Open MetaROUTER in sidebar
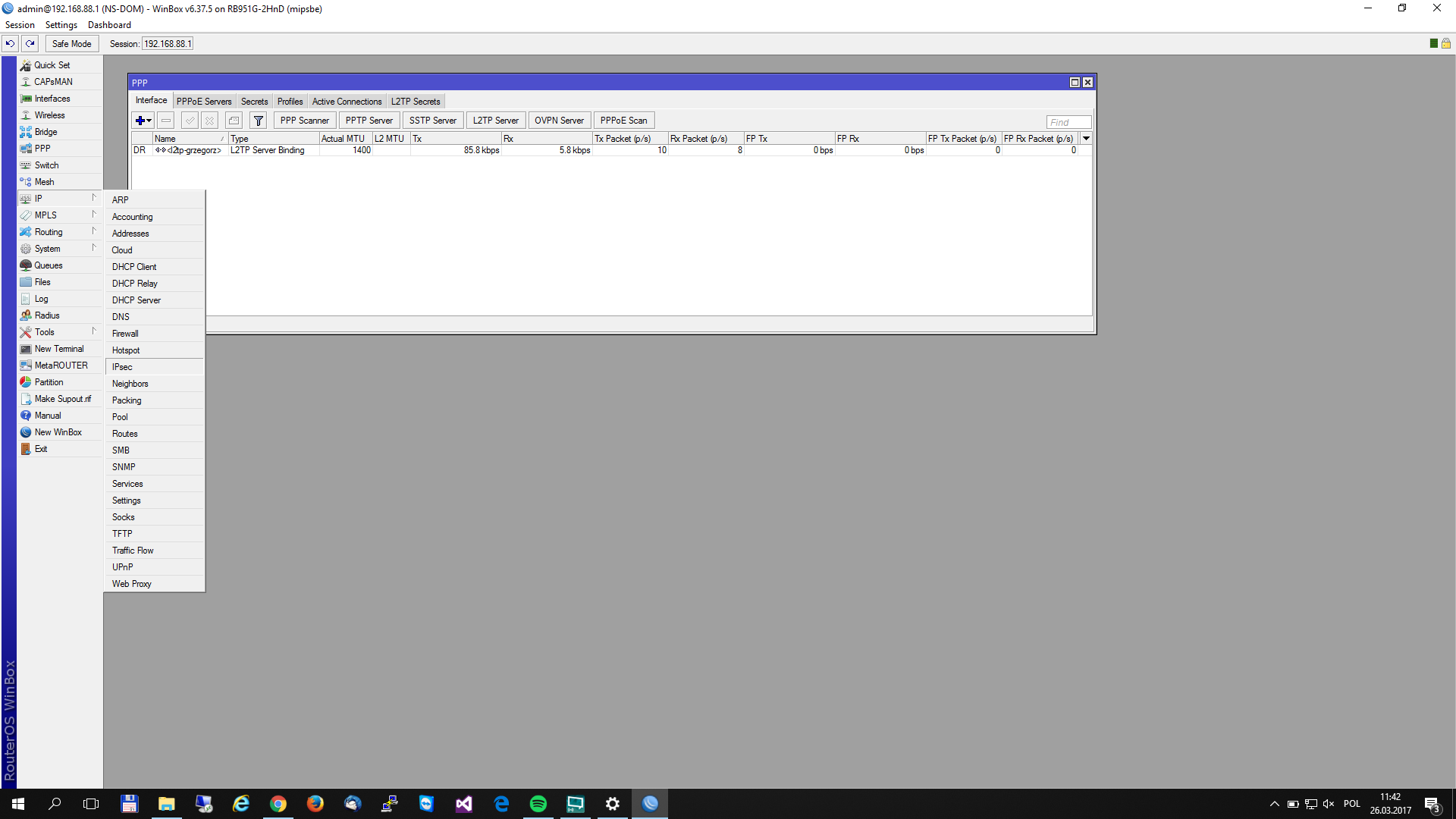Image resolution: width=1456 pixels, height=819 pixels. pos(60,366)
